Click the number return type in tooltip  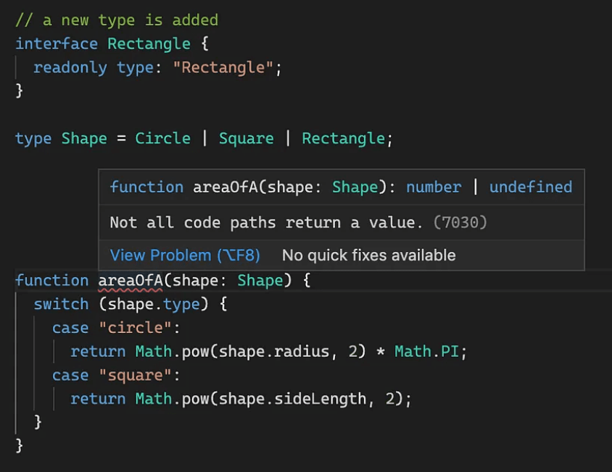[x=433, y=187]
